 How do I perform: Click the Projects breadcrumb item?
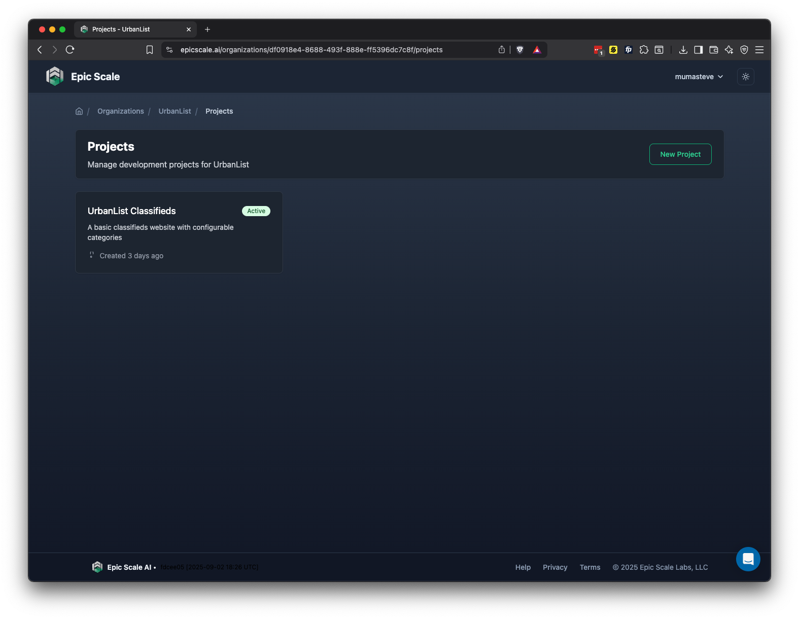(x=219, y=111)
